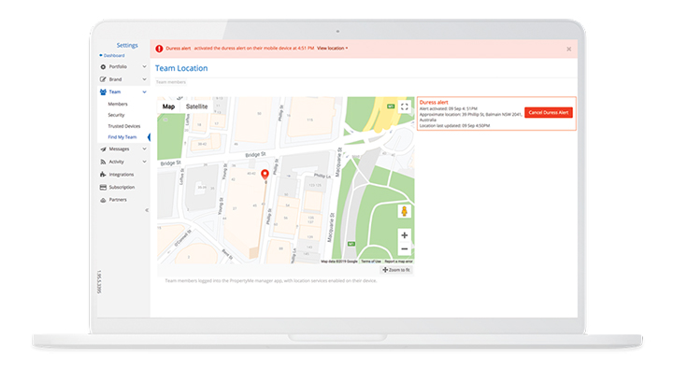
Task: Expand the Portfolio menu chevron
Action: (144, 66)
